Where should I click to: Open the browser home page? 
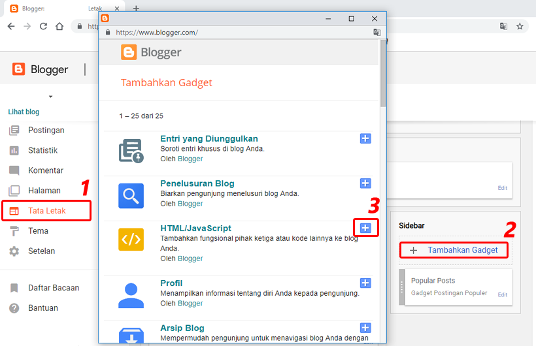tap(59, 26)
